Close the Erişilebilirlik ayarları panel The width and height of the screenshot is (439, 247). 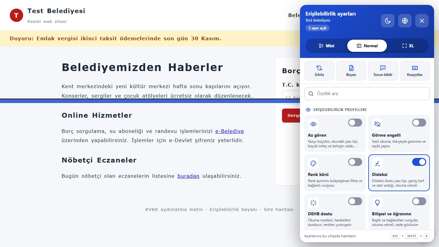coord(422,21)
